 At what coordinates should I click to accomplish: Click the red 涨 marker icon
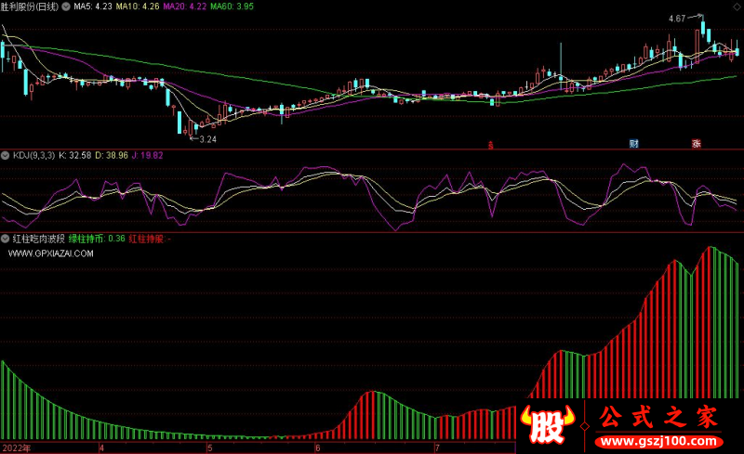pos(696,144)
